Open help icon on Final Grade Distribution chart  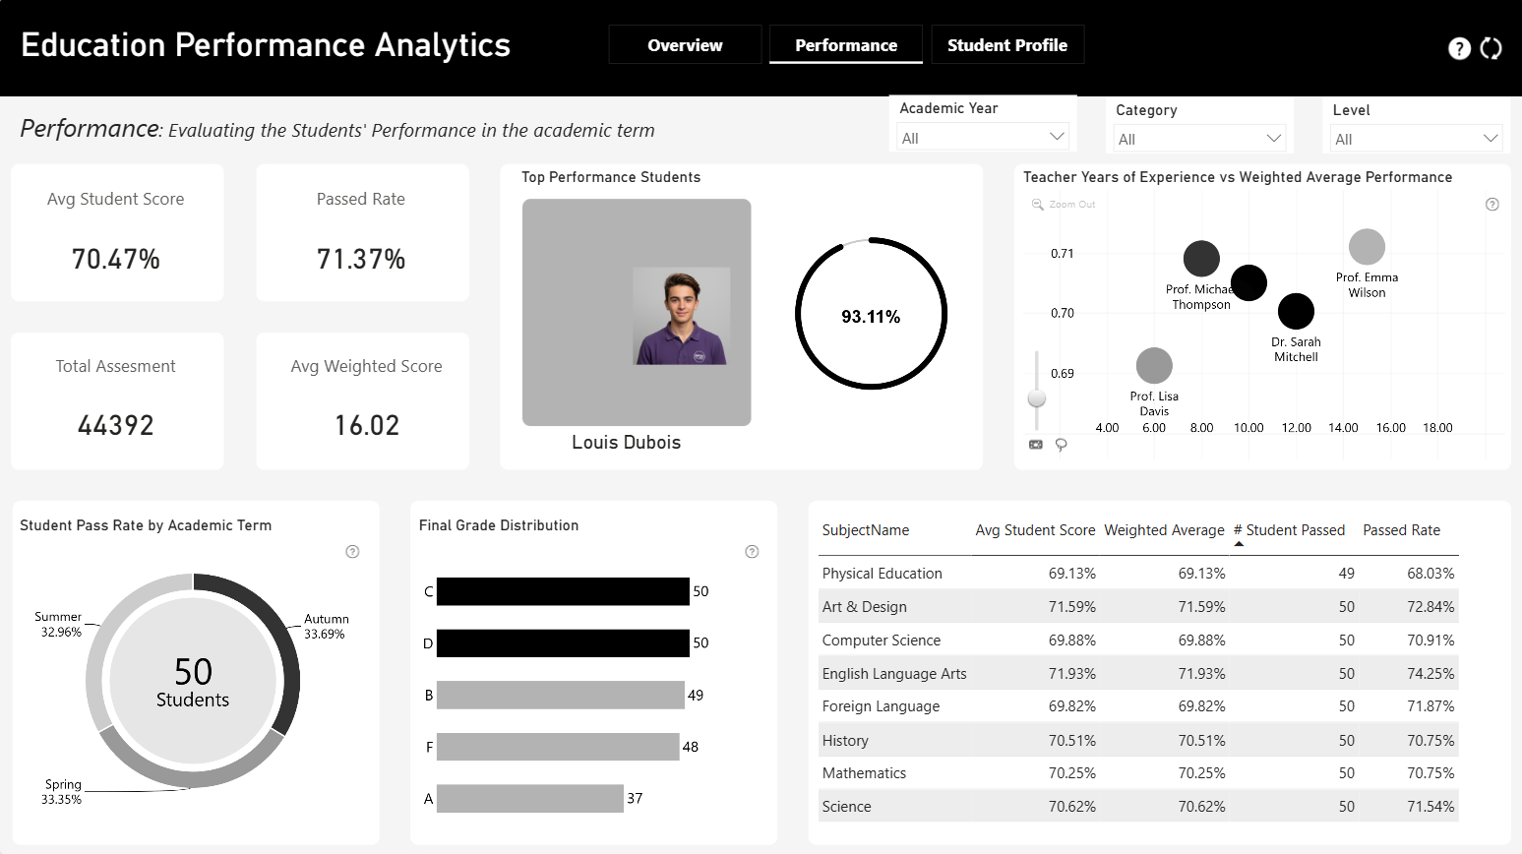coord(752,552)
